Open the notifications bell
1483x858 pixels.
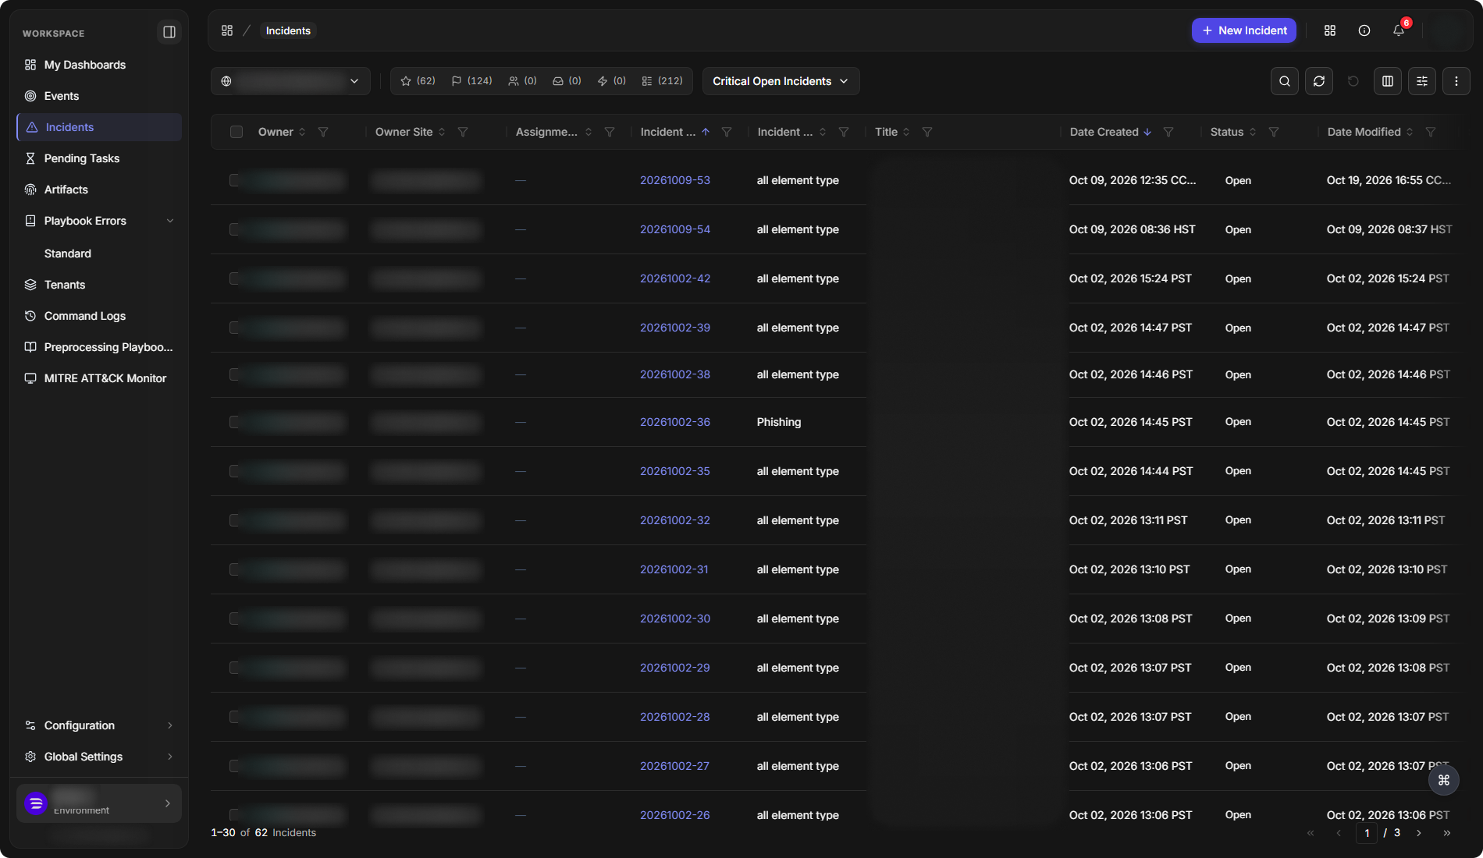click(x=1399, y=30)
